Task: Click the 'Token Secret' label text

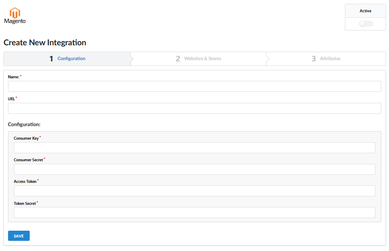Action: pyautogui.click(x=25, y=204)
